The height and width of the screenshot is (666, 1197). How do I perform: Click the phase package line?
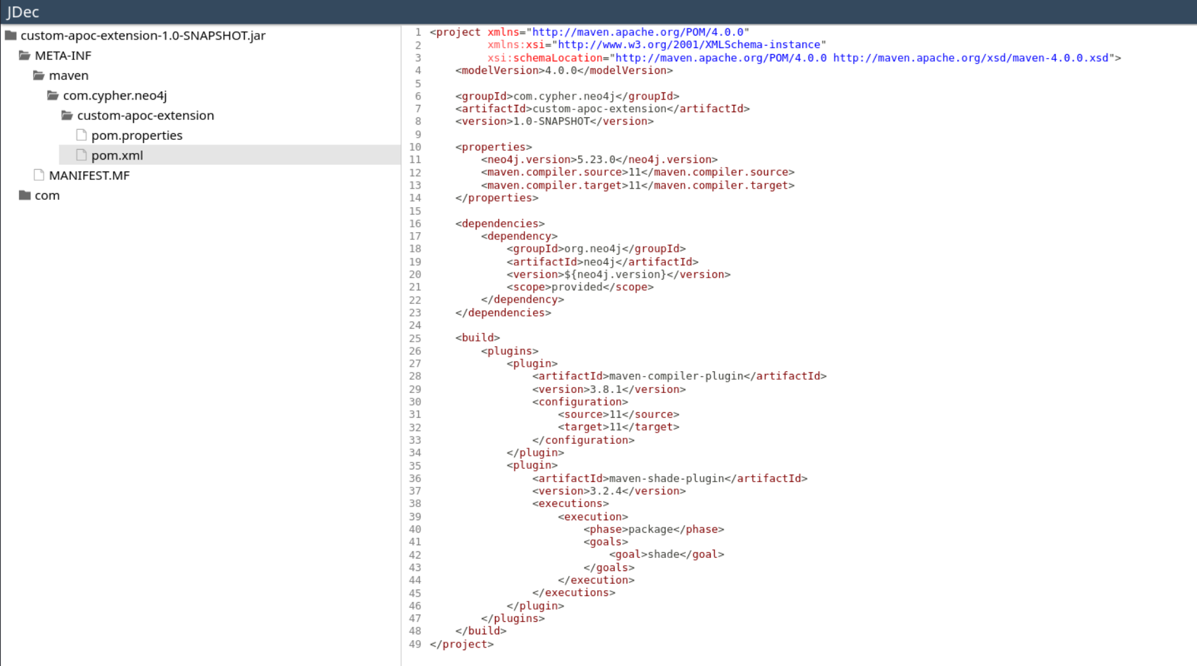click(x=653, y=530)
